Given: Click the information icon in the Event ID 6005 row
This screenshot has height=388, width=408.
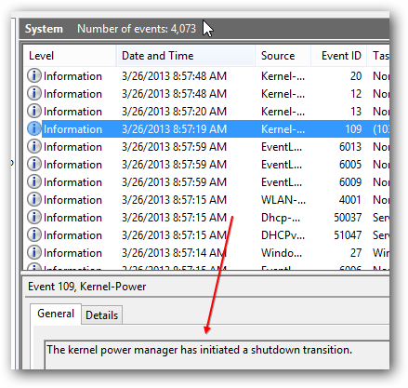Looking at the screenshot, I should coord(34,164).
